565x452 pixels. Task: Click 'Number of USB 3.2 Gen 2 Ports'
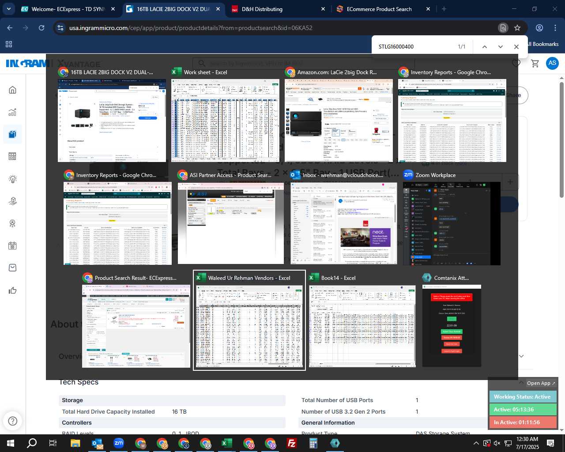(x=343, y=412)
